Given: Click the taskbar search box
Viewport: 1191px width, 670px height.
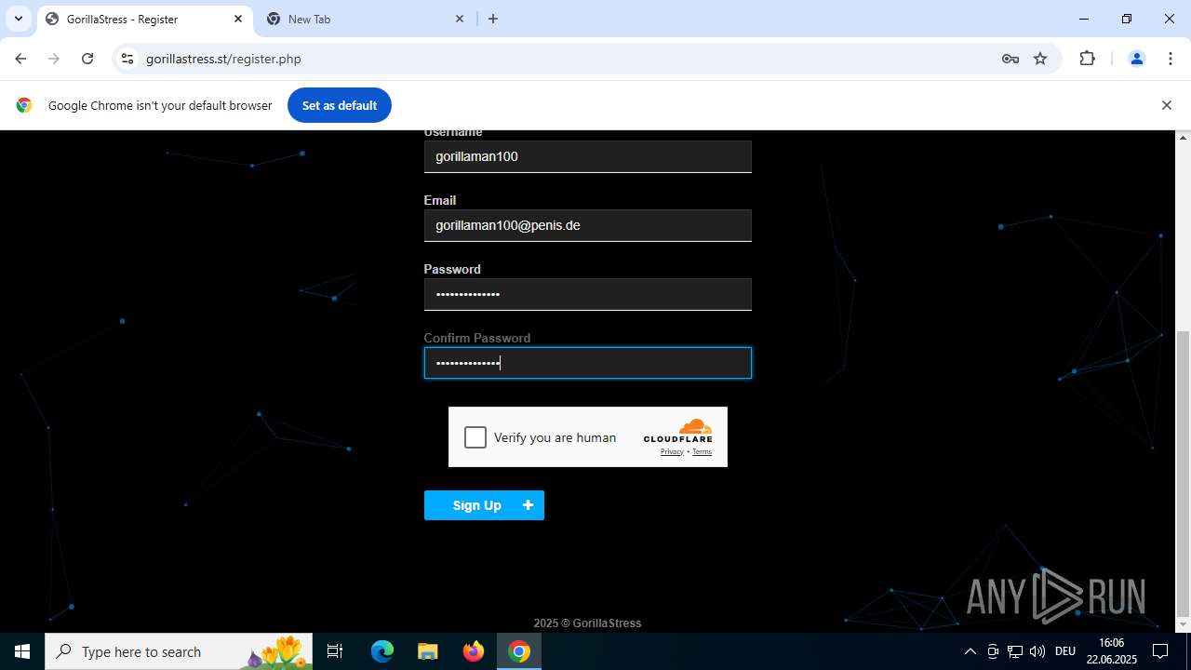Looking at the screenshot, I should [x=179, y=651].
